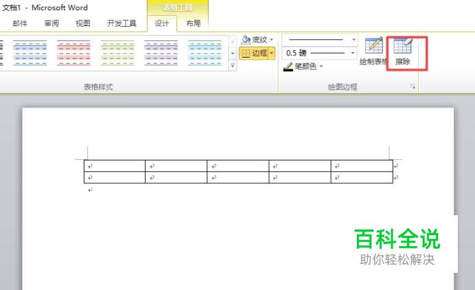Switch to the 布局 Layout tab
Viewport: 475px width, 290px height.
(x=194, y=23)
